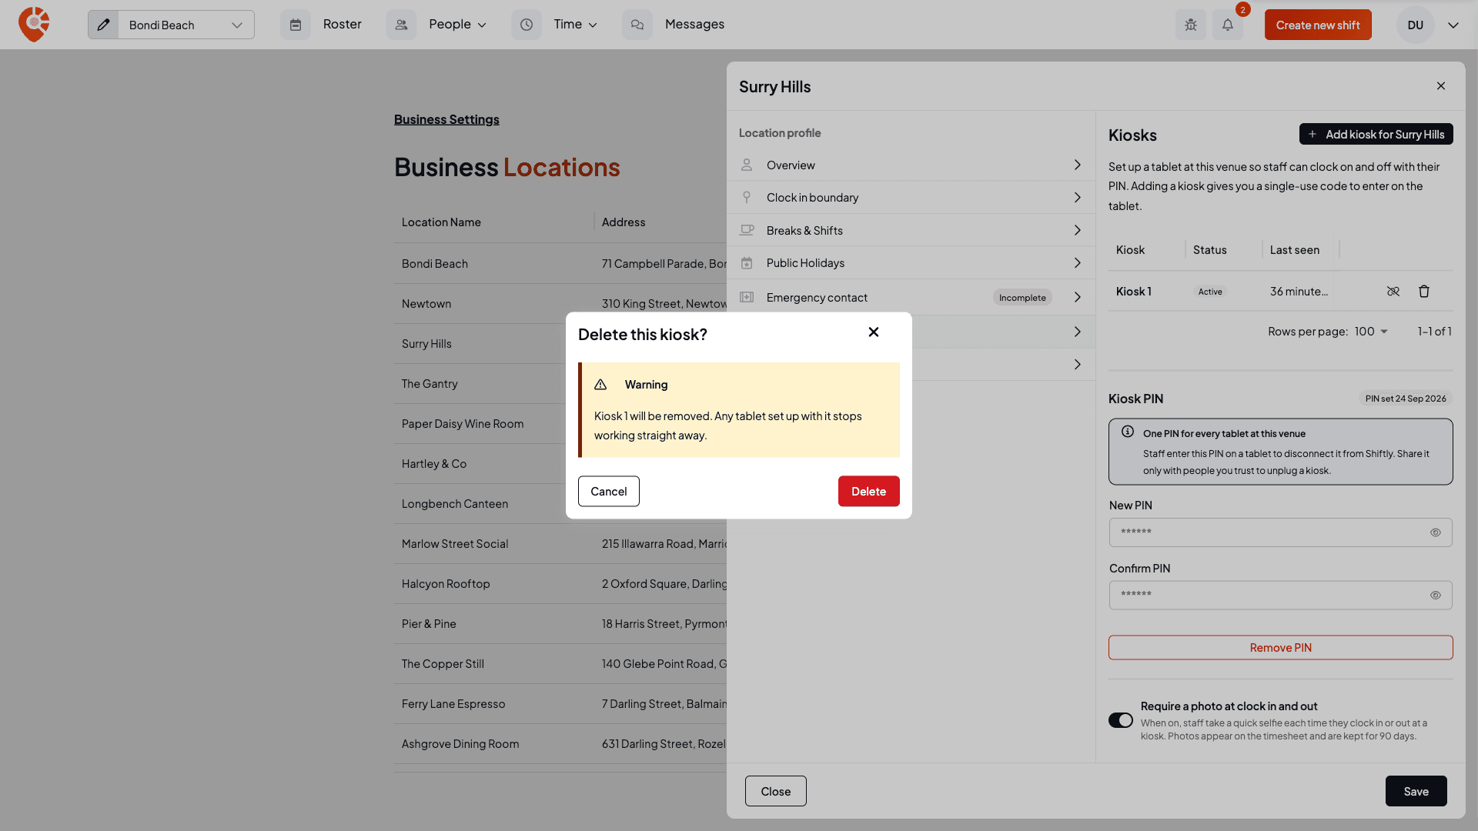1478x831 pixels.
Task: Click the Remove PIN button
Action: (1280, 648)
